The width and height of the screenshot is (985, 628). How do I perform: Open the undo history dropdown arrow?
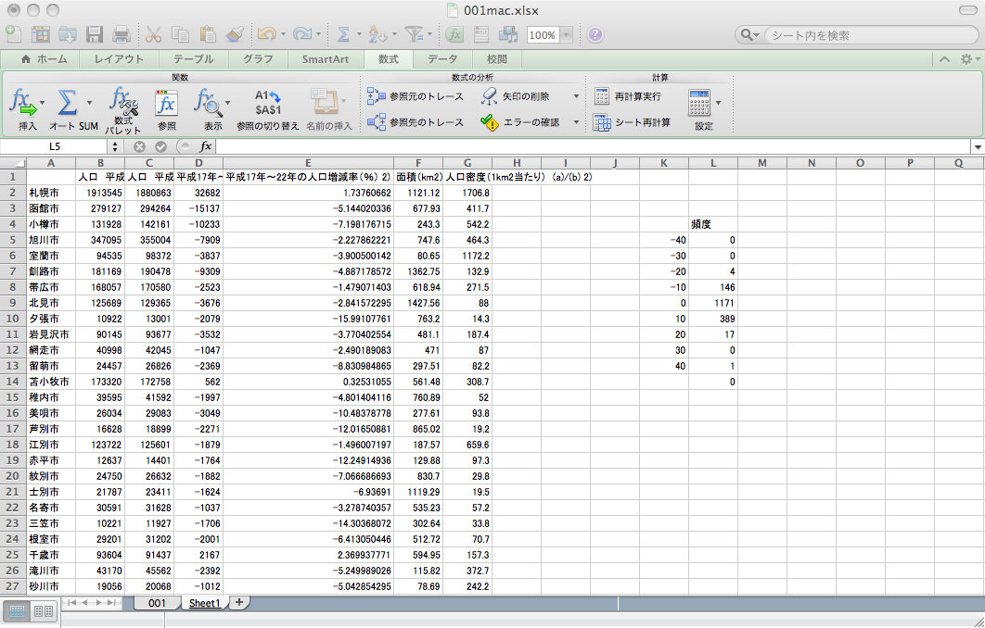tap(283, 34)
